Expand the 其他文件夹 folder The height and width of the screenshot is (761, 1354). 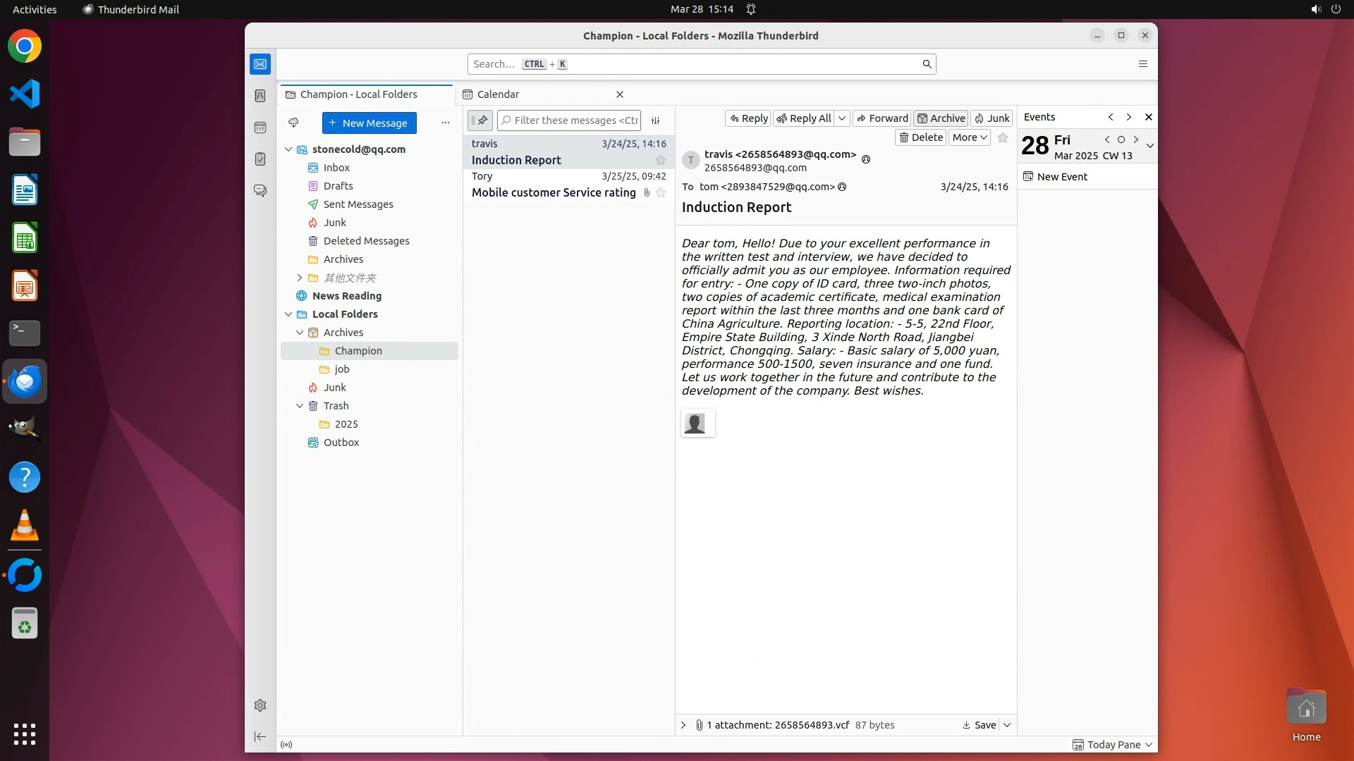click(300, 278)
